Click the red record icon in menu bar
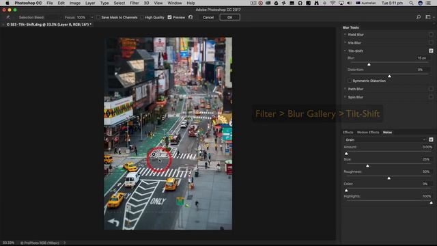The image size is (437, 246). (260, 3)
